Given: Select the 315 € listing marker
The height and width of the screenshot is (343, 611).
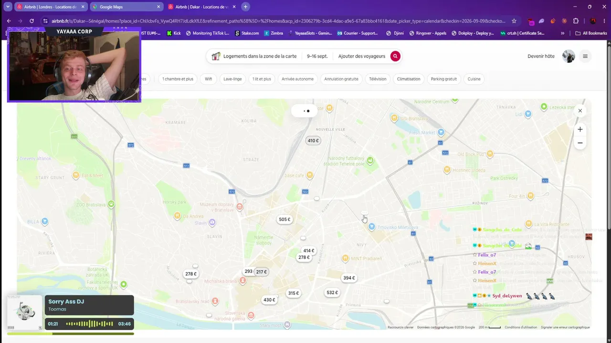Looking at the screenshot, I should click(x=294, y=293).
